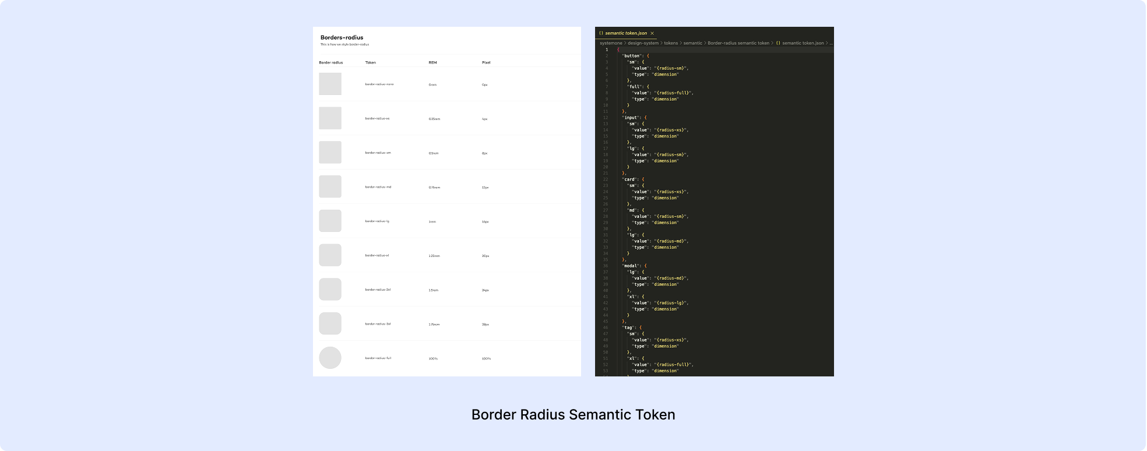Click the Pixel column header

pyautogui.click(x=486, y=62)
